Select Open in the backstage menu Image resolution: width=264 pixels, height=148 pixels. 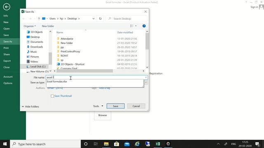pyautogui.click(x=7, y=28)
